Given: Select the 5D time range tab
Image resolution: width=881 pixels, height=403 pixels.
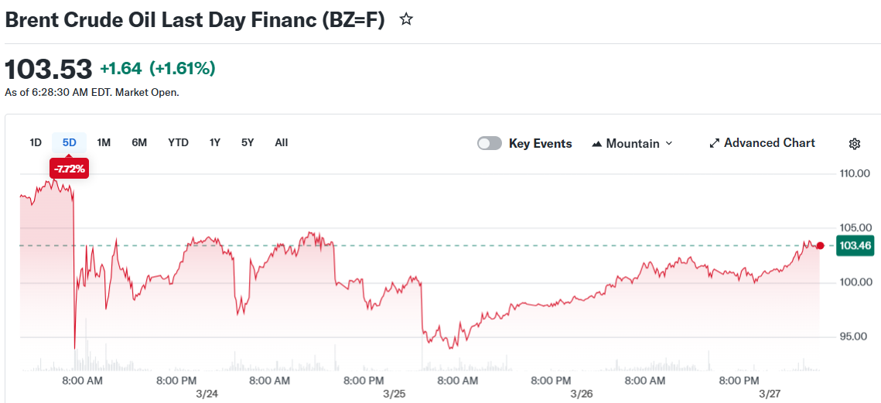Looking at the screenshot, I should [70, 142].
